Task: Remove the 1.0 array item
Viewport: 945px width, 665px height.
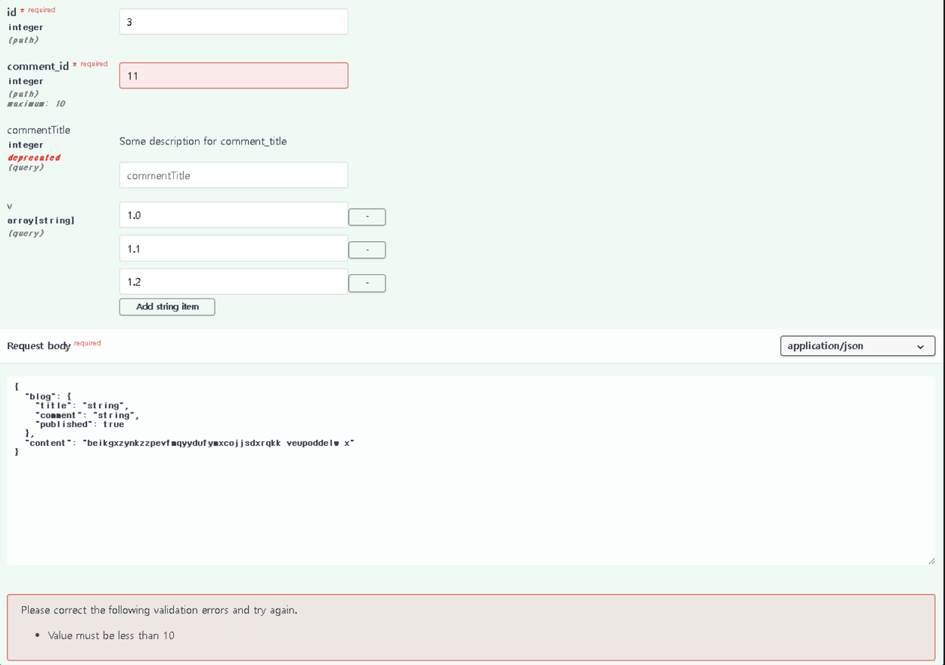Action: pos(367,217)
